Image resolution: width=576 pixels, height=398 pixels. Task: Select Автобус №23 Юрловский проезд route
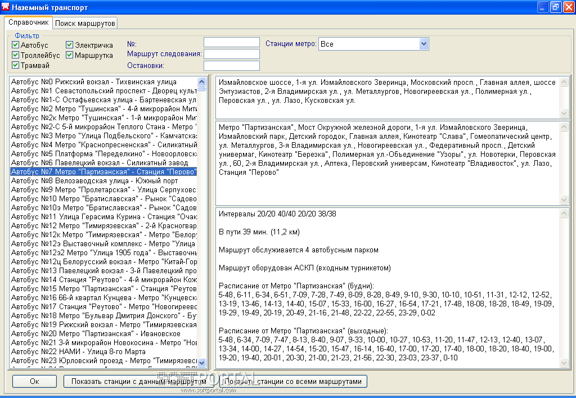tap(103, 360)
